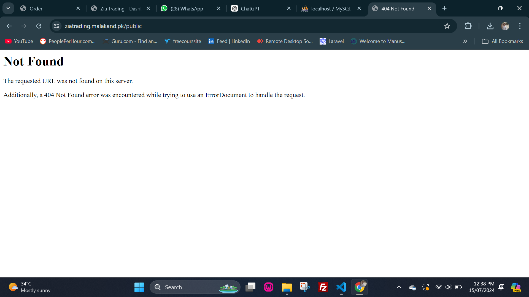
Task: Open the Laravel bookmark
Action: pyautogui.click(x=332, y=41)
